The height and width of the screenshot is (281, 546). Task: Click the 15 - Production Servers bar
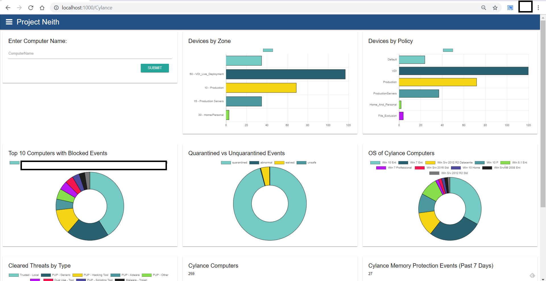click(x=244, y=101)
